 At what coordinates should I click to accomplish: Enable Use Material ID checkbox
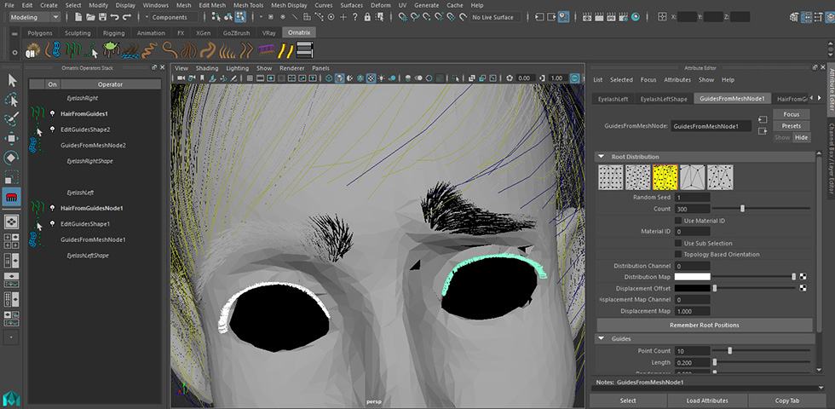click(677, 221)
